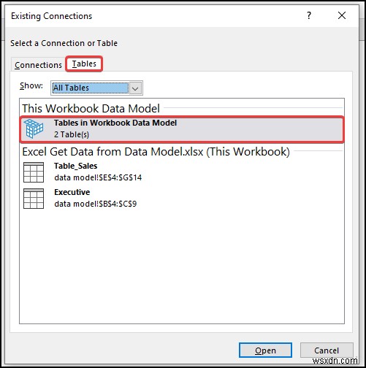Close the Existing Connections dialog
The height and width of the screenshot is (368, 366).
tap(342, 15)
